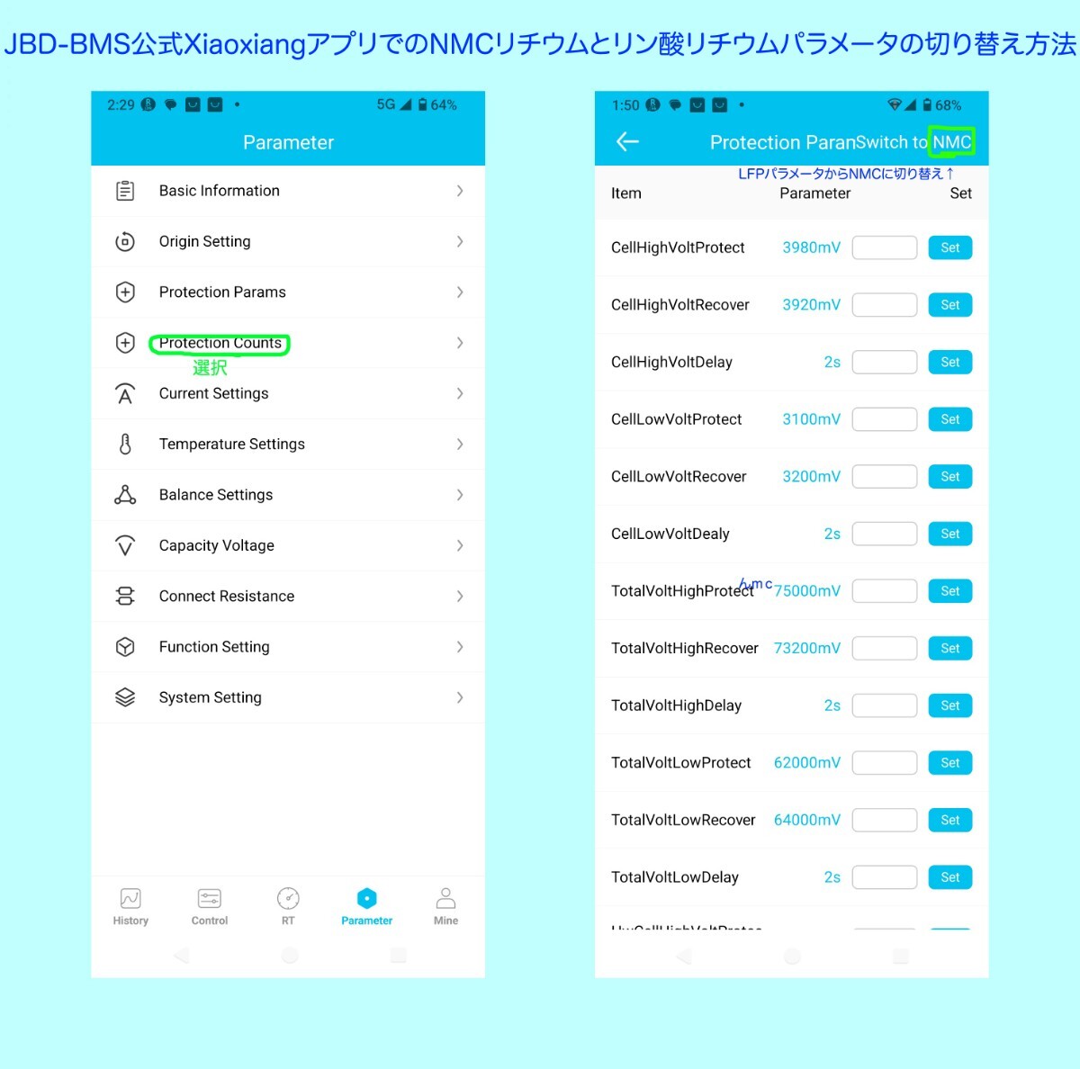Focus the TotalVoltLowRecover input box
The image size is (1080, 1069).
point(885,820)
